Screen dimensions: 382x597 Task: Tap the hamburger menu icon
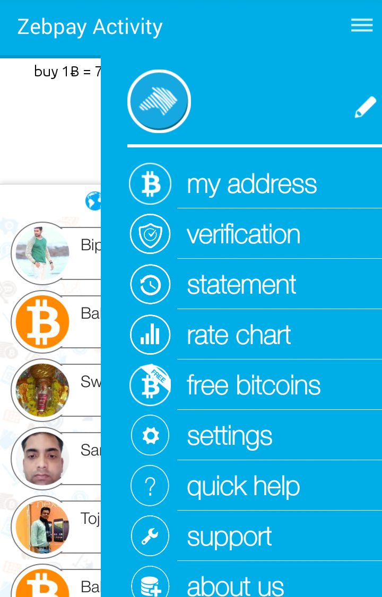coord(362,25)
